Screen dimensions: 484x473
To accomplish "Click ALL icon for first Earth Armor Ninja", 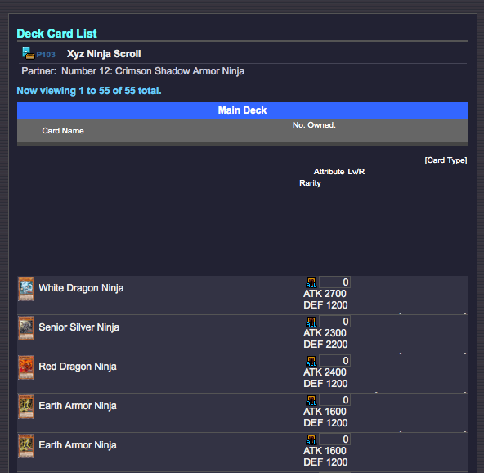I will (311, 400).
